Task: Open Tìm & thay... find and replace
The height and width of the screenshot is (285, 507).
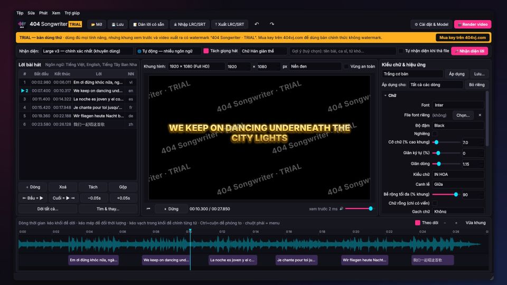Action: click(x=108, y=209)
